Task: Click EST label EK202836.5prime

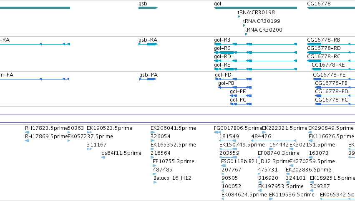Action: (x=308, y=170)
